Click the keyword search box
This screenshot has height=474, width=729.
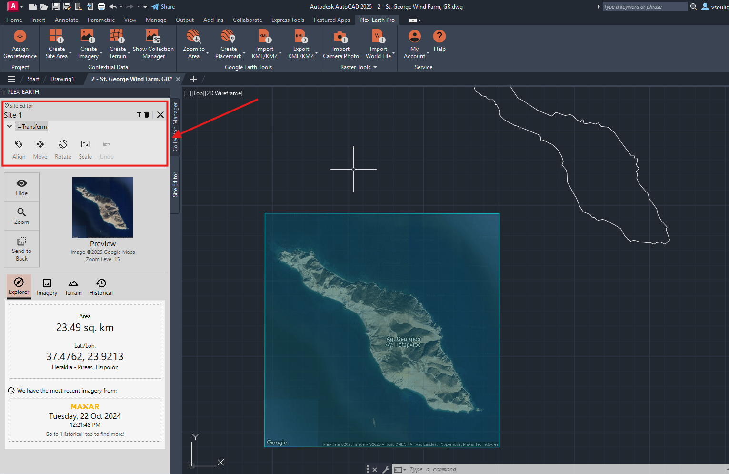coord(645,7)
